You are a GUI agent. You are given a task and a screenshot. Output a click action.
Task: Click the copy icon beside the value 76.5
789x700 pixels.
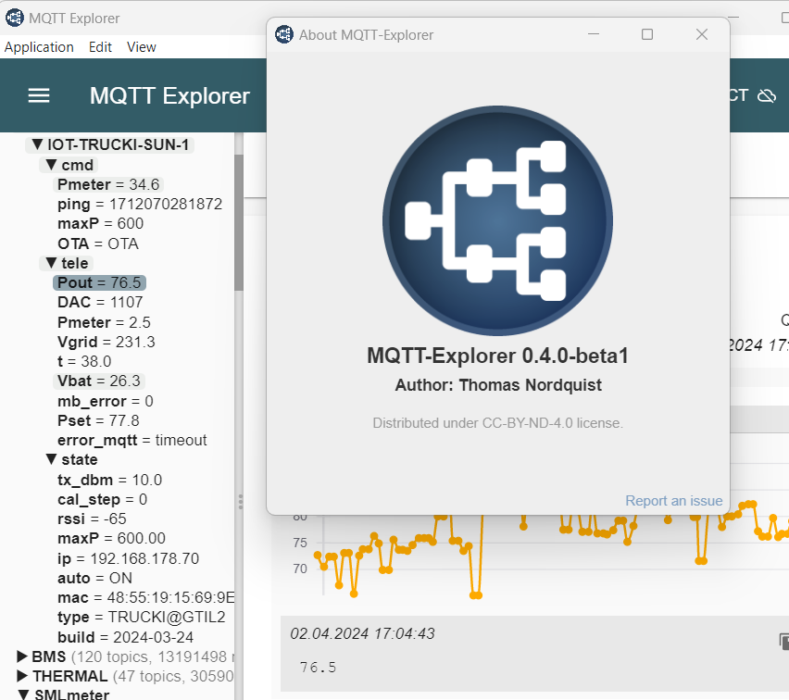point(784,641)
